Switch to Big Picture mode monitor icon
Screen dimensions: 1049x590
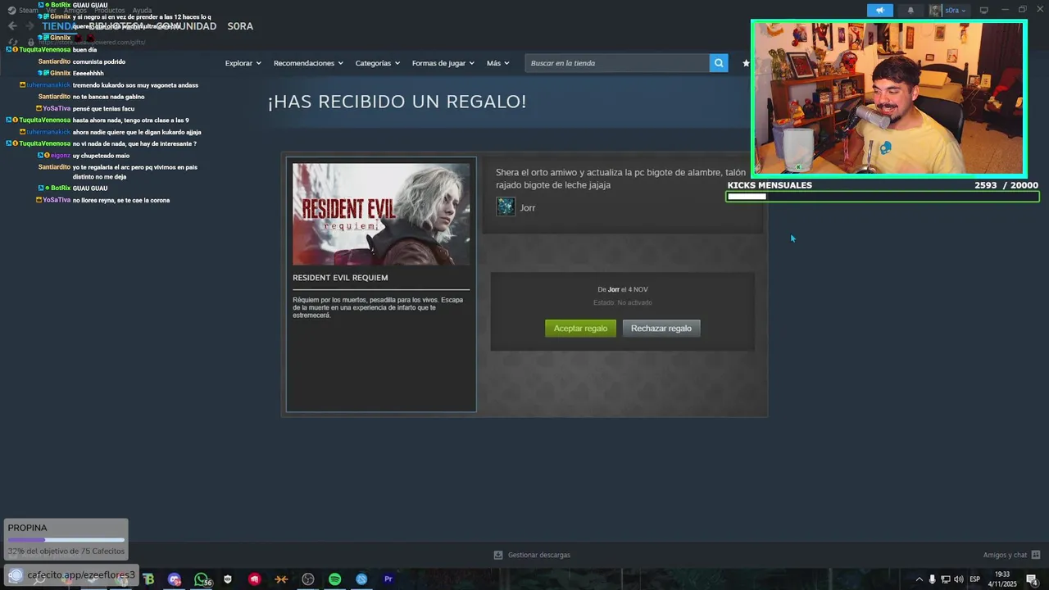[984, 11]
